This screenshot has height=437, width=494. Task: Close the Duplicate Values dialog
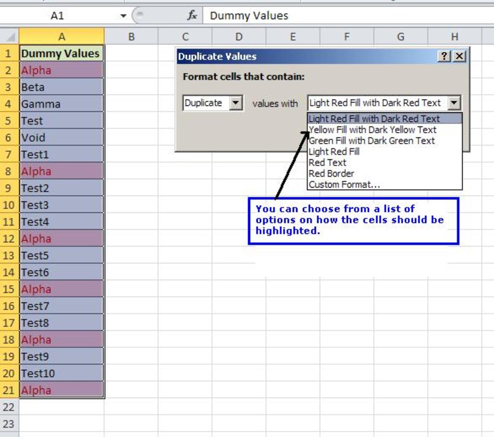pyautogui.click(x=459, y=56)
